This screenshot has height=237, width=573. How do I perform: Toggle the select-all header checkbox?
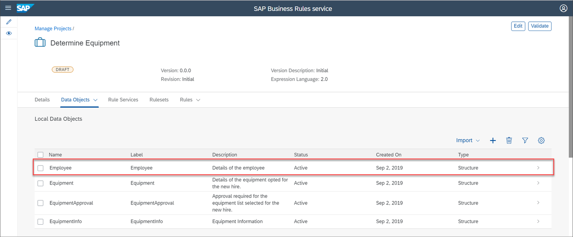click(41, 155)
